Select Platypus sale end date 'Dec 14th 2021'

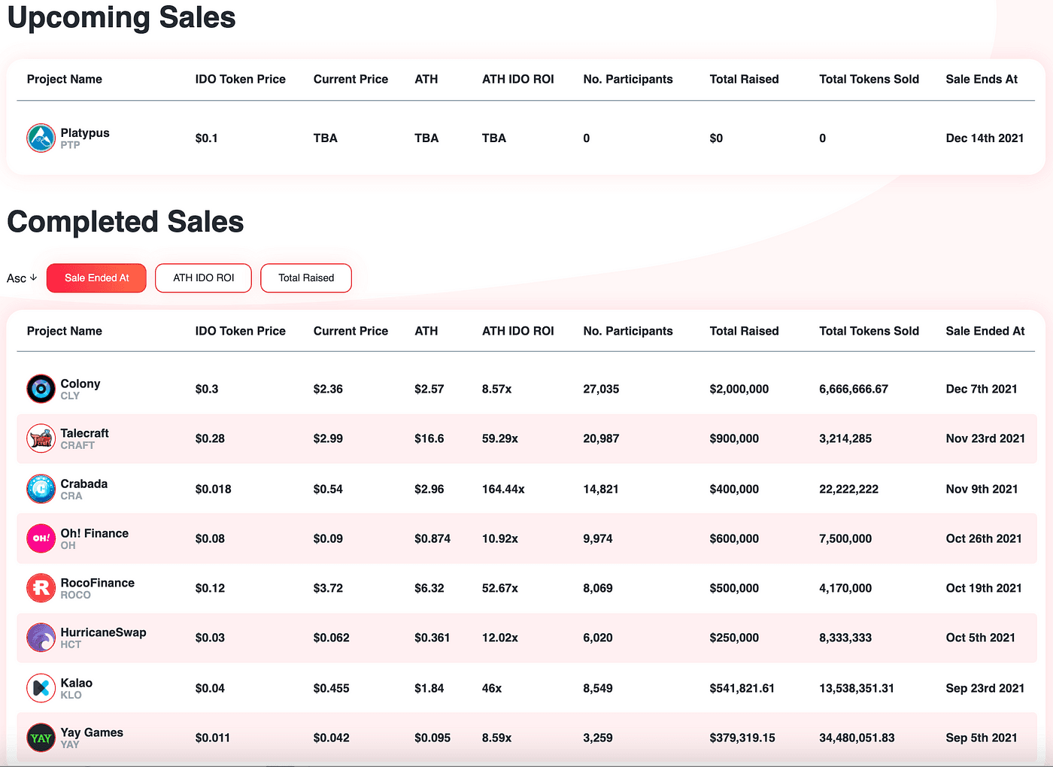pos(985,138)
